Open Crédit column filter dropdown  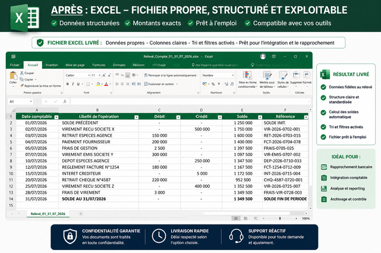[220, 117]
